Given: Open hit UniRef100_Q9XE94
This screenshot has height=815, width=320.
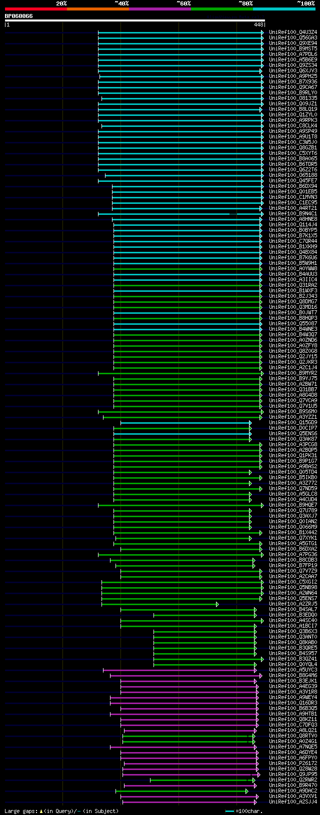Looking at the screenshot, I should 293,43.
